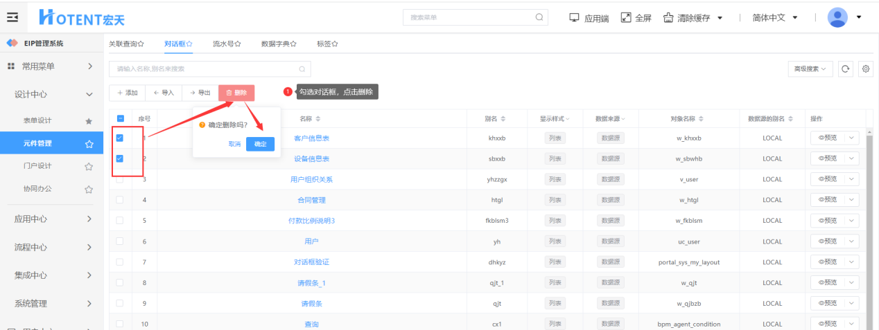Click the fullscreen icon in header
Viewport: 879px width, 330px height.
coord(626,17)
